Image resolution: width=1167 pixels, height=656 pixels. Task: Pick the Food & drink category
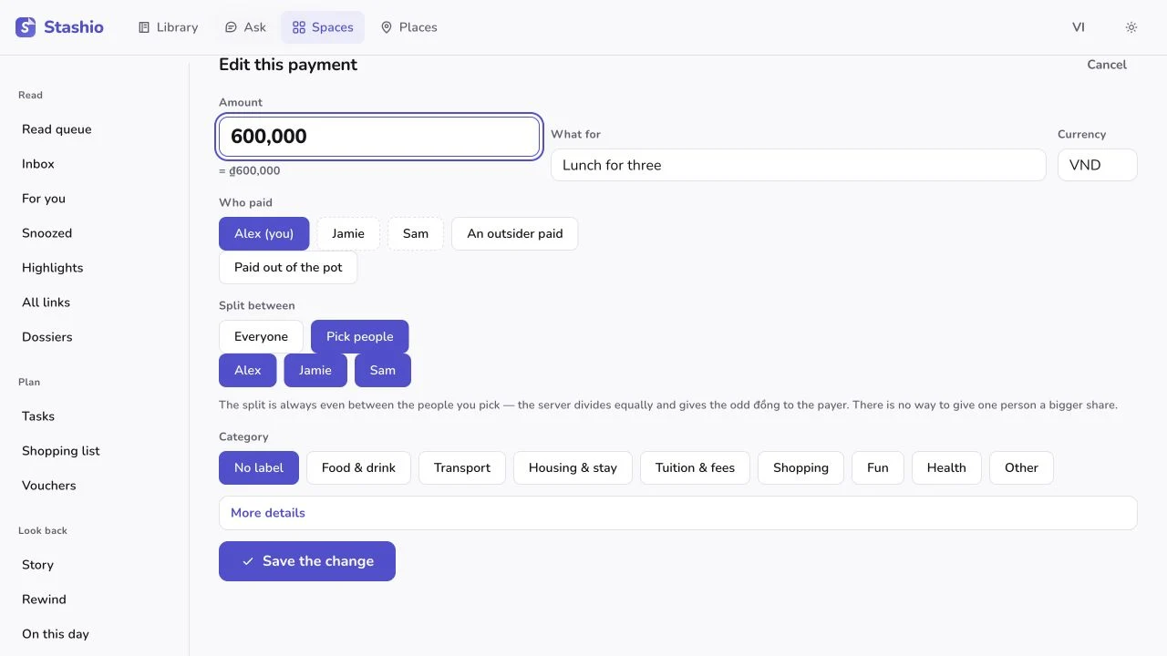click(x=358, y=468)
